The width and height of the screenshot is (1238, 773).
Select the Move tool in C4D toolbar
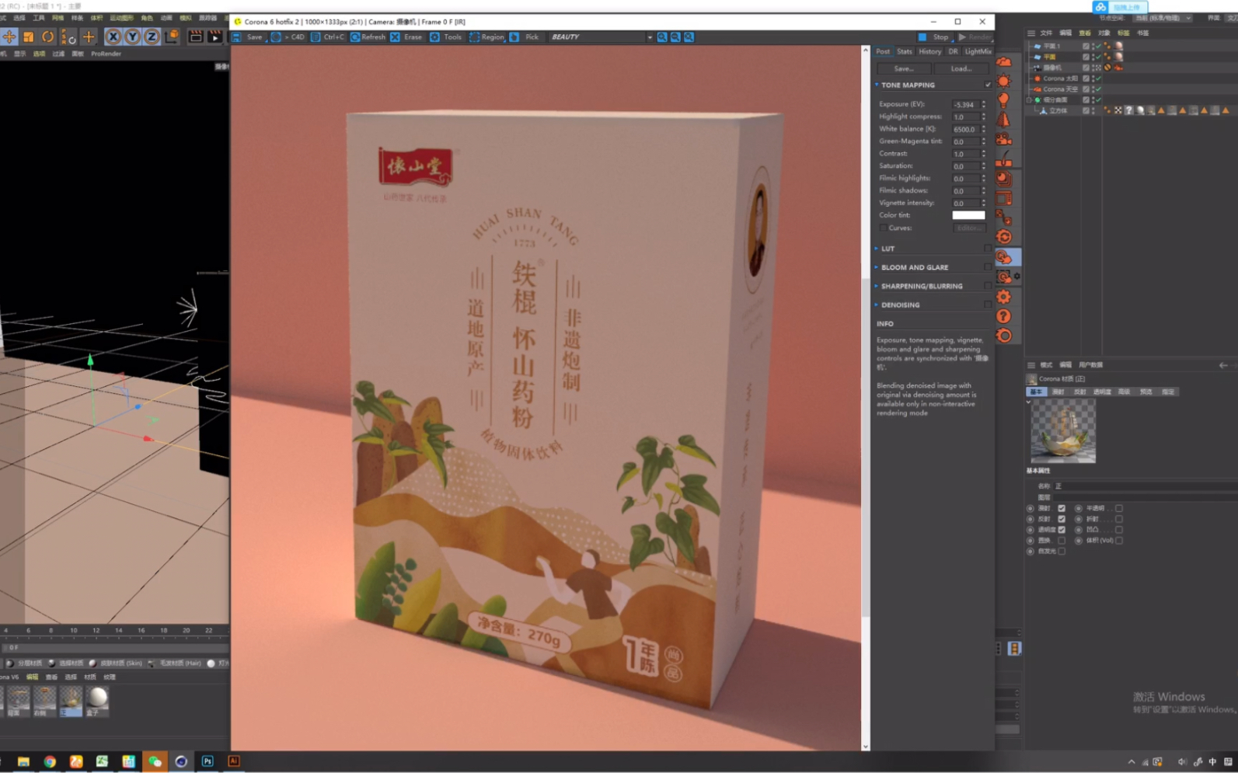coord(9,37)
